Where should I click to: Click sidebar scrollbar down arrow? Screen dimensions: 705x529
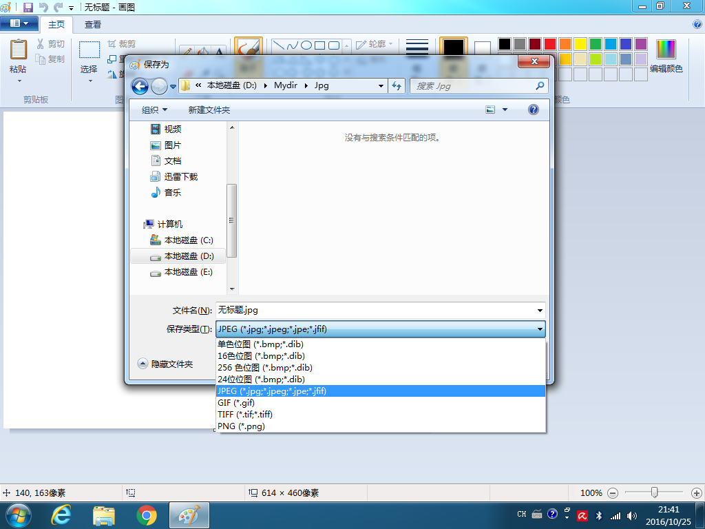pyautogui.click(x=232, y=289)
